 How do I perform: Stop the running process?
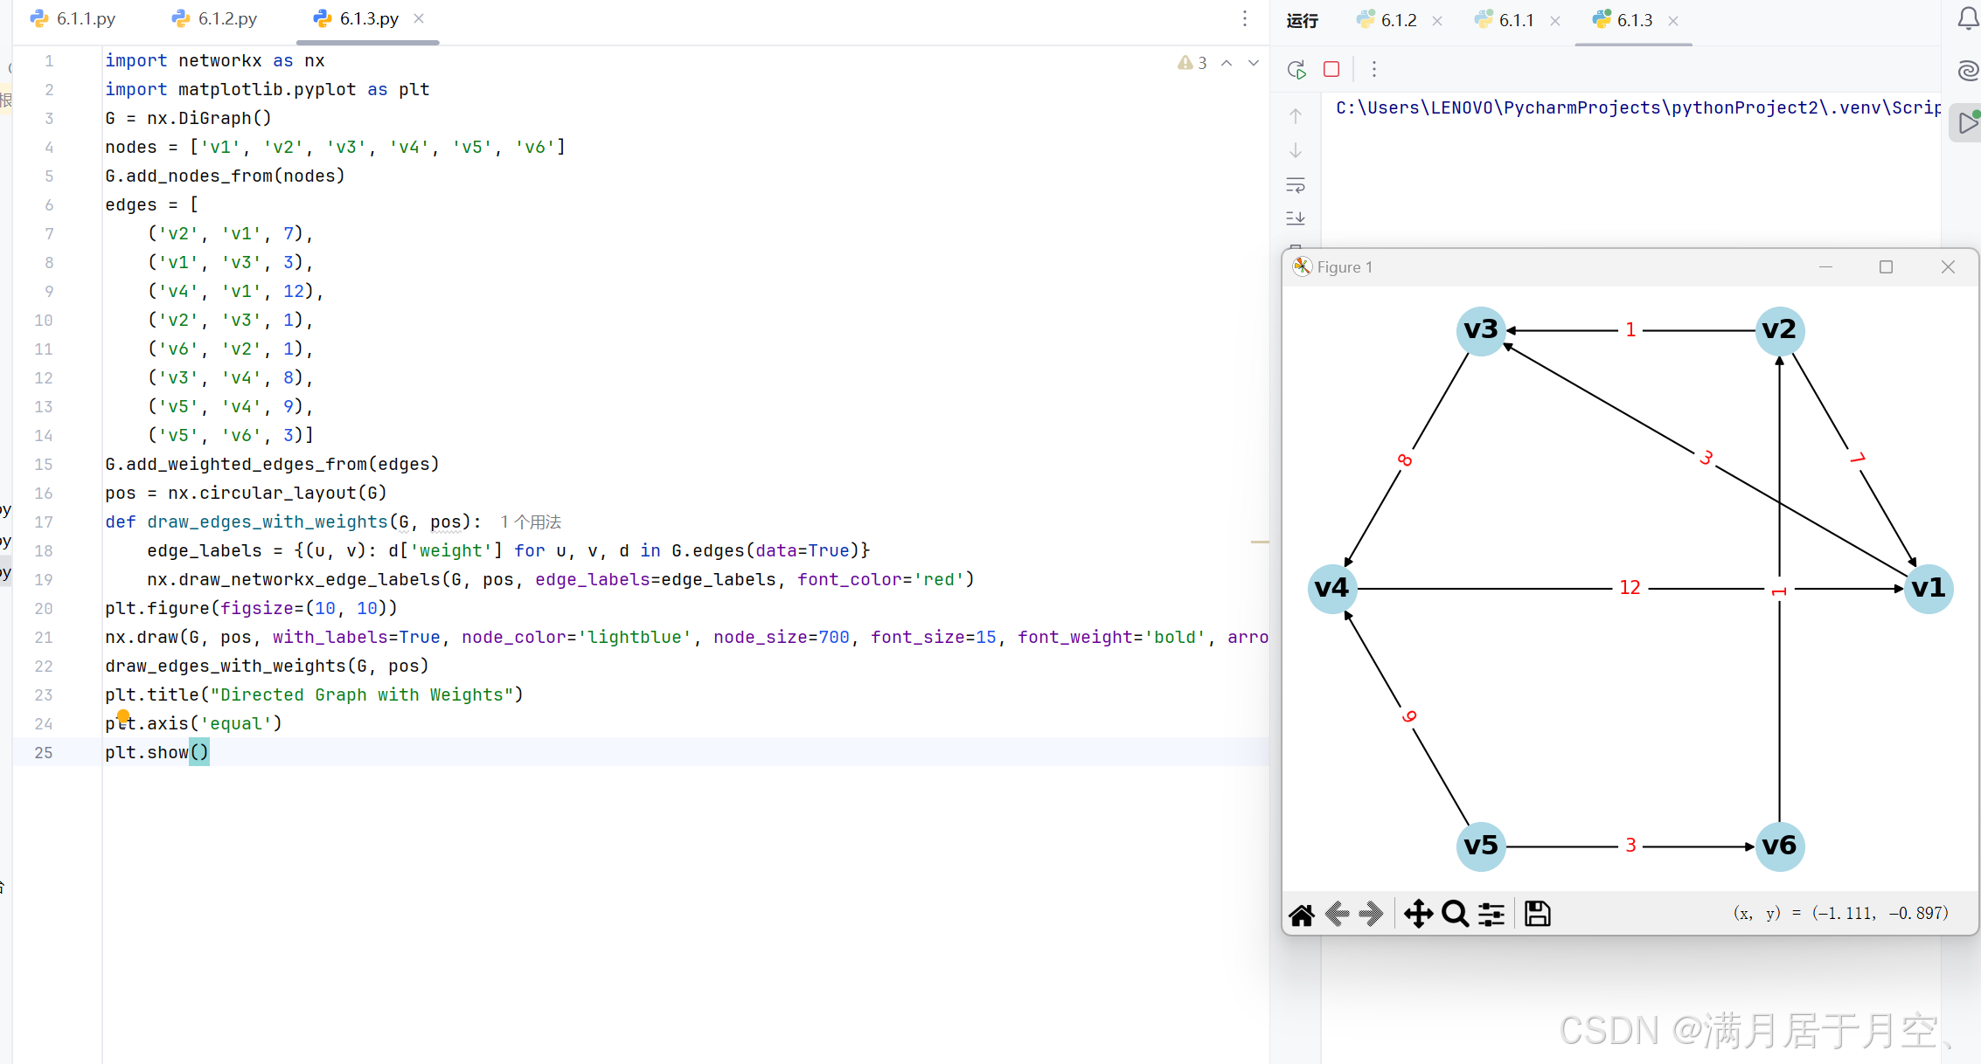1331,69
